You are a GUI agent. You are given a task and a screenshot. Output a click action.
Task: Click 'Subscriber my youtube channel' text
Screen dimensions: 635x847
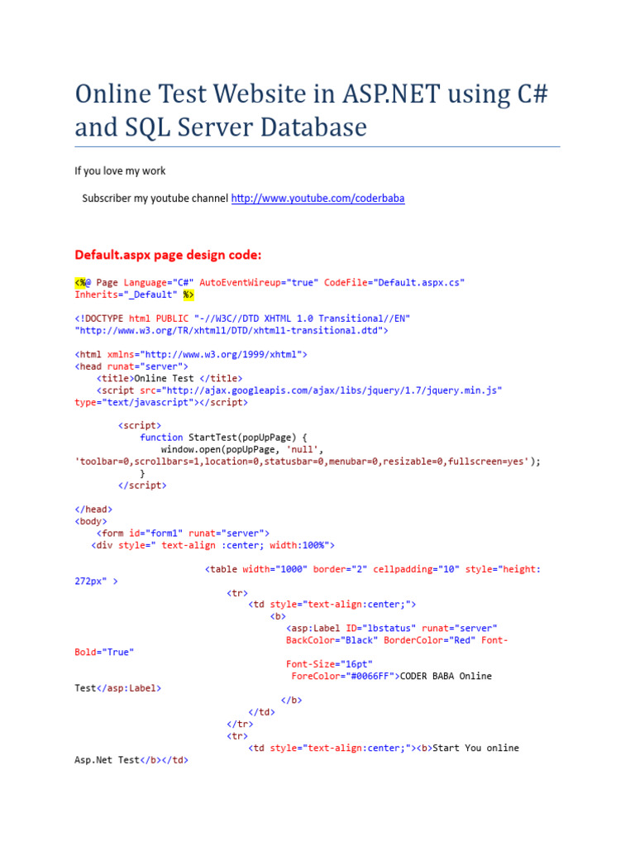click(x=155, y=199)
